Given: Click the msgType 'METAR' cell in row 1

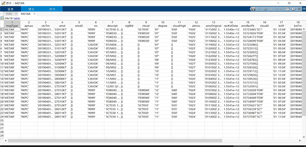Looking at the screenshot, I should click(x=12, y=29).
